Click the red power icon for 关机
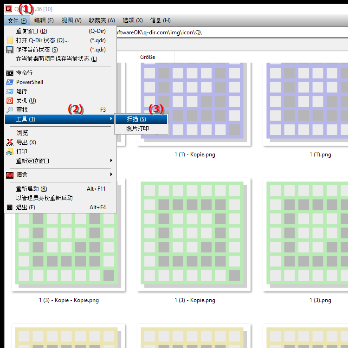This screenshot has height=348, width=348. tap(10, 101)
